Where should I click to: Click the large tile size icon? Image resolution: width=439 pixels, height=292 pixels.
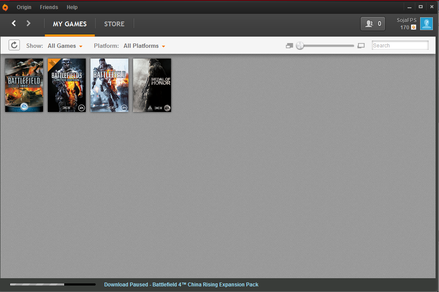[361, 46]
